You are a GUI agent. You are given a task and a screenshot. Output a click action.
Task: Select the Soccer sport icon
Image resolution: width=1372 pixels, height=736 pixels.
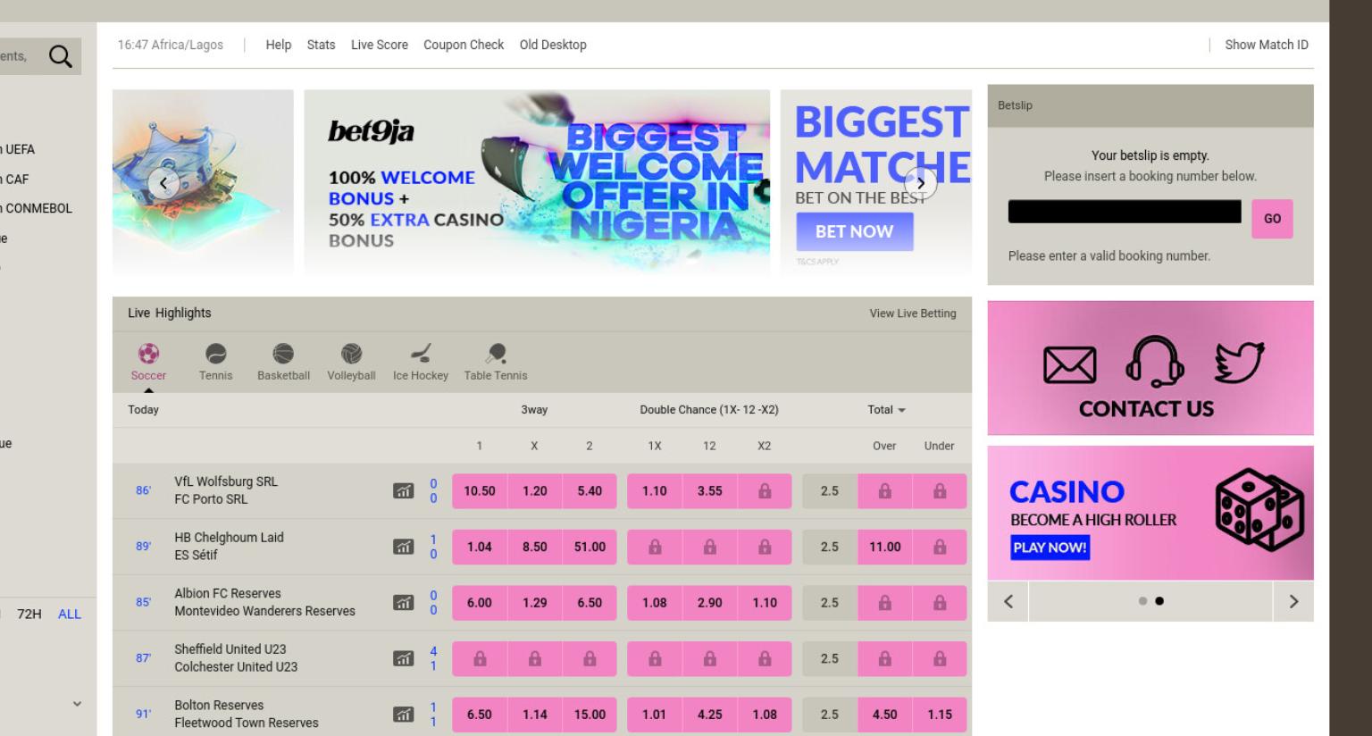(x=148, y=354)
